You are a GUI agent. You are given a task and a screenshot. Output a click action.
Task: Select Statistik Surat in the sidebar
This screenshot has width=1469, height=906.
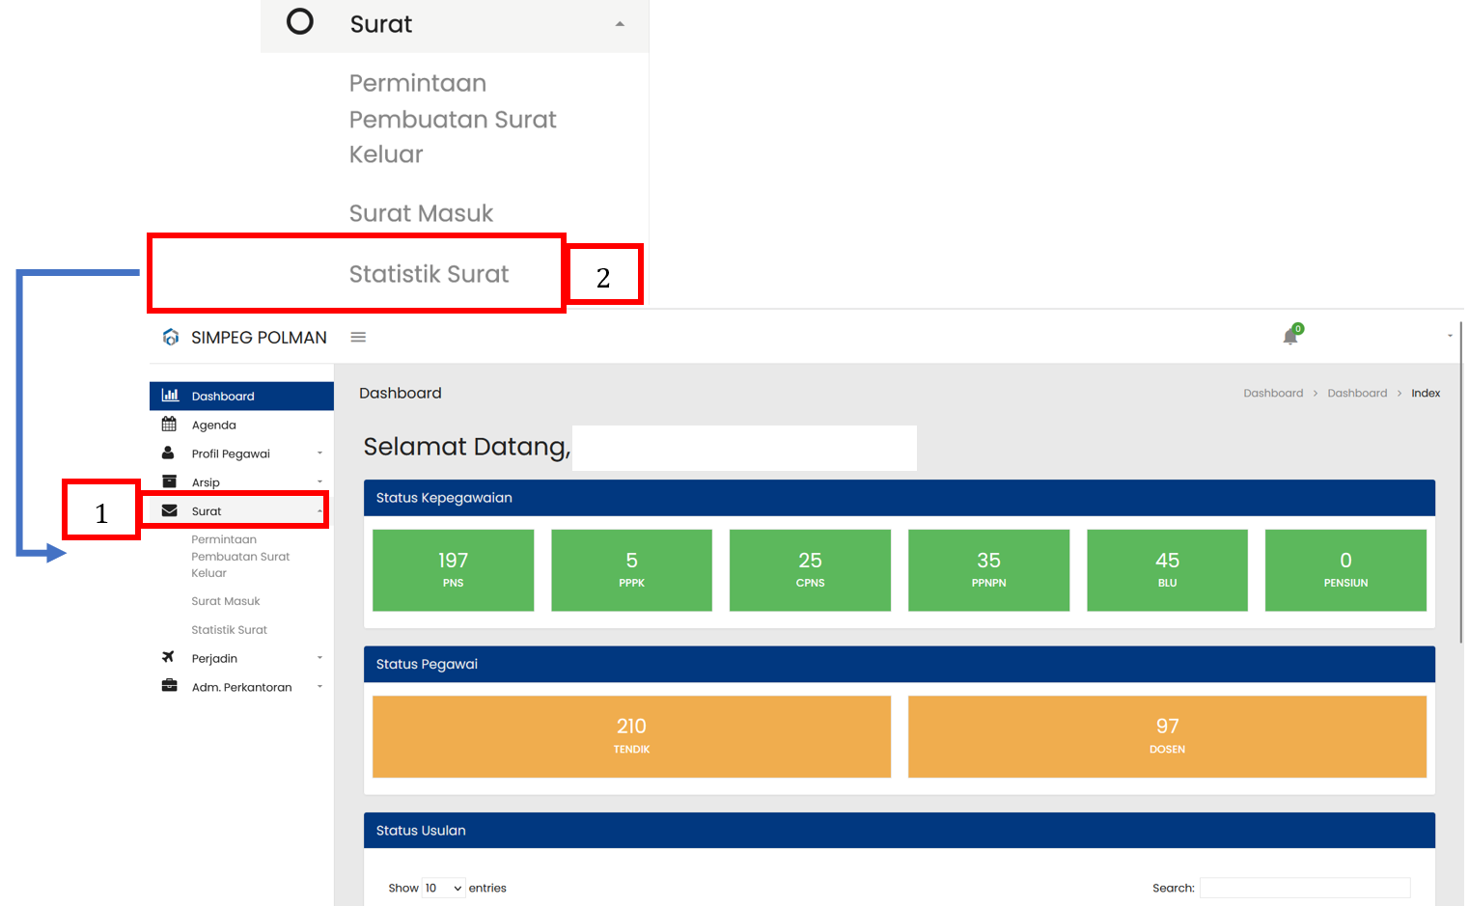click(x=229, y=630)
